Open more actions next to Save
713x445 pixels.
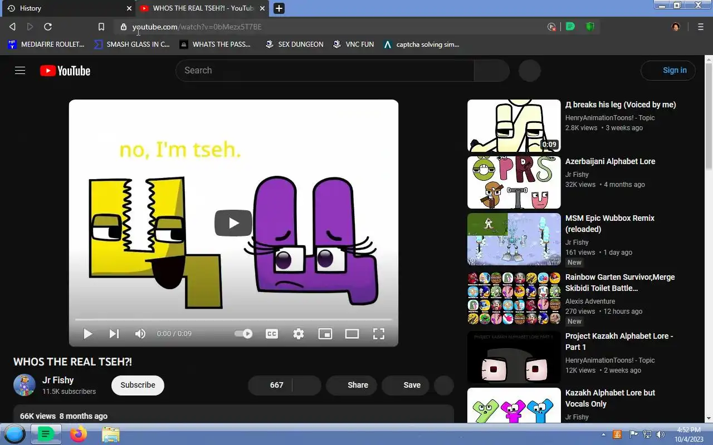444,385
